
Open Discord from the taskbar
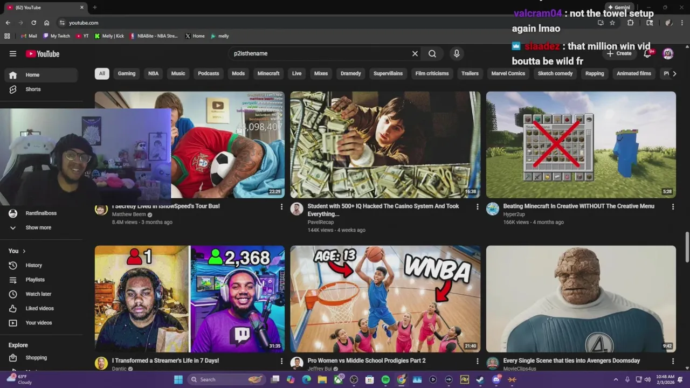[496, 379]
